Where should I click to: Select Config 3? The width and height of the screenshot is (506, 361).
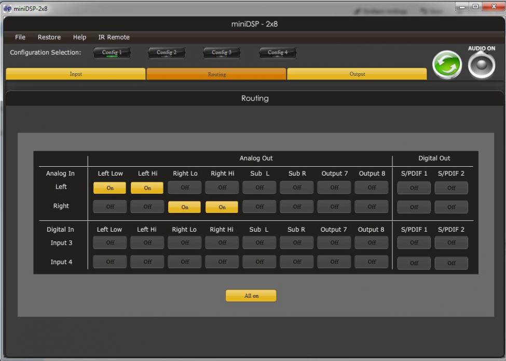point(222,52)
